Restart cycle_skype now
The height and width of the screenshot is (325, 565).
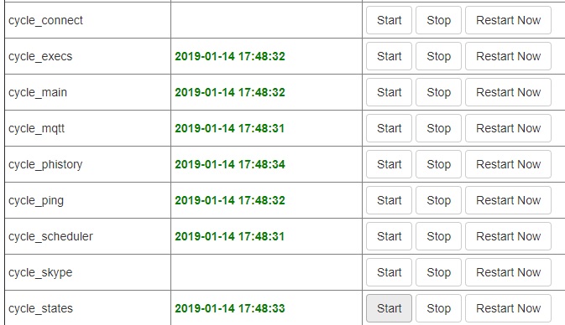[508, 272]
